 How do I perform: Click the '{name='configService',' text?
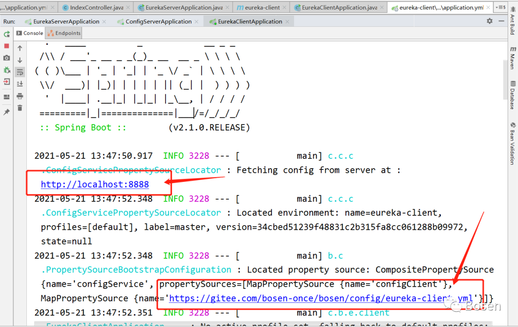click(x=97, y=284)
